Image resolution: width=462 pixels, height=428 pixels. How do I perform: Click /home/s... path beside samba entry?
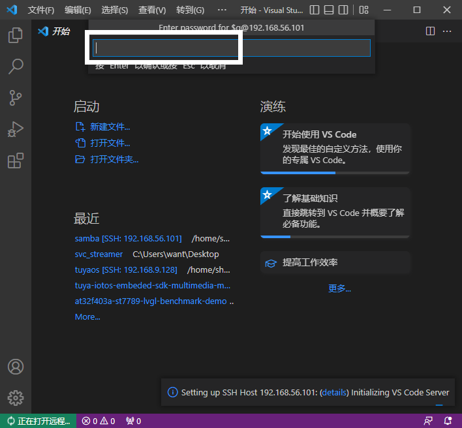(x=211, y=239)
